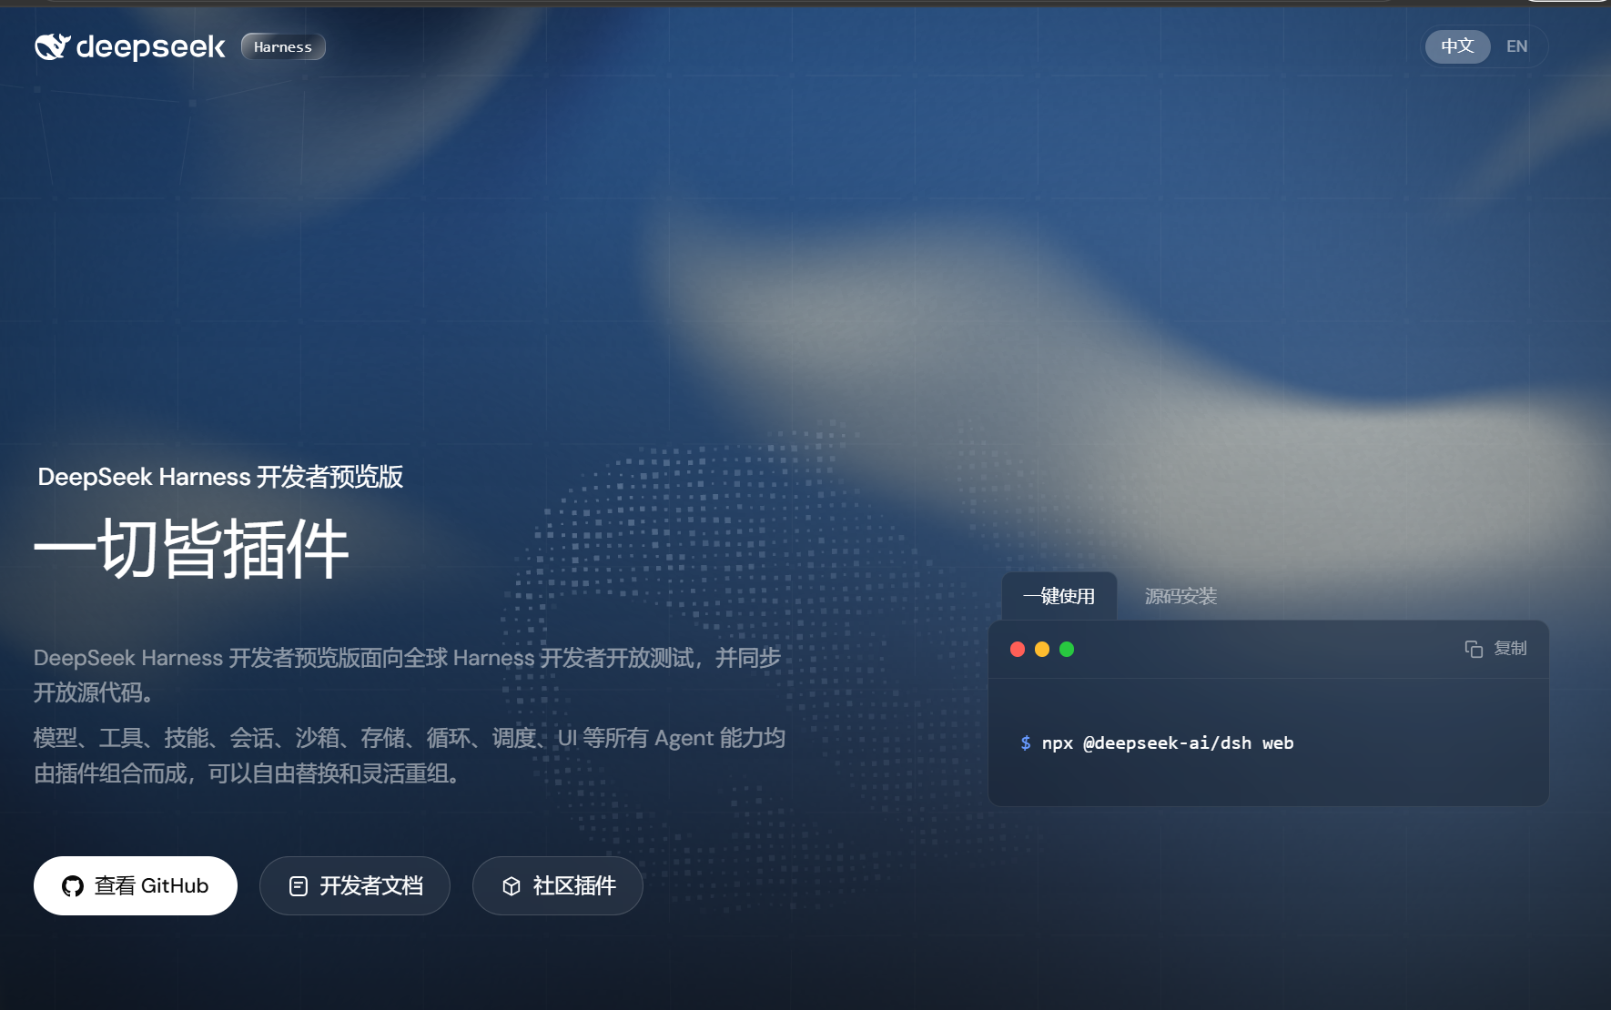Open 开发者文档 developer docs
1611x1010 pixels.
tap(355, 885)
